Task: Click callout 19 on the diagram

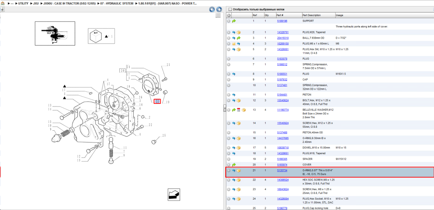Action: click(168, 102)
